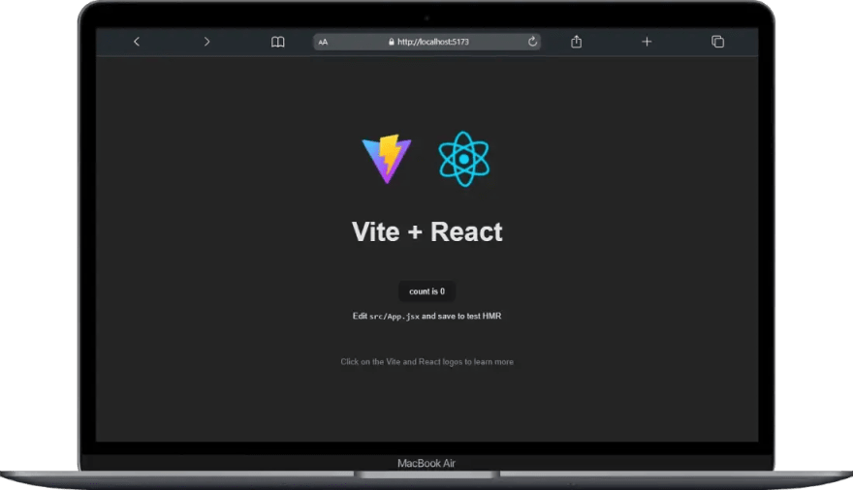The height and width of the screenshot is (490, 853).
Task: Show all tabs overview icon
Action: [717, 42]
